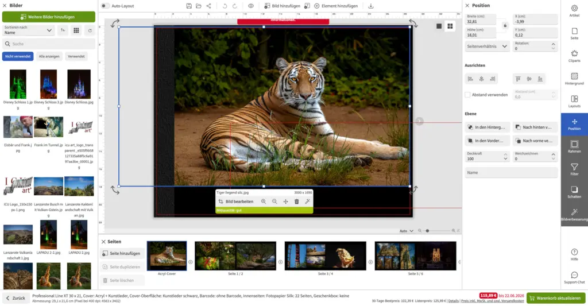Click the magic wand icon in image toolbar
Screen dimensions: 588x306
click(x=308, y=202)
